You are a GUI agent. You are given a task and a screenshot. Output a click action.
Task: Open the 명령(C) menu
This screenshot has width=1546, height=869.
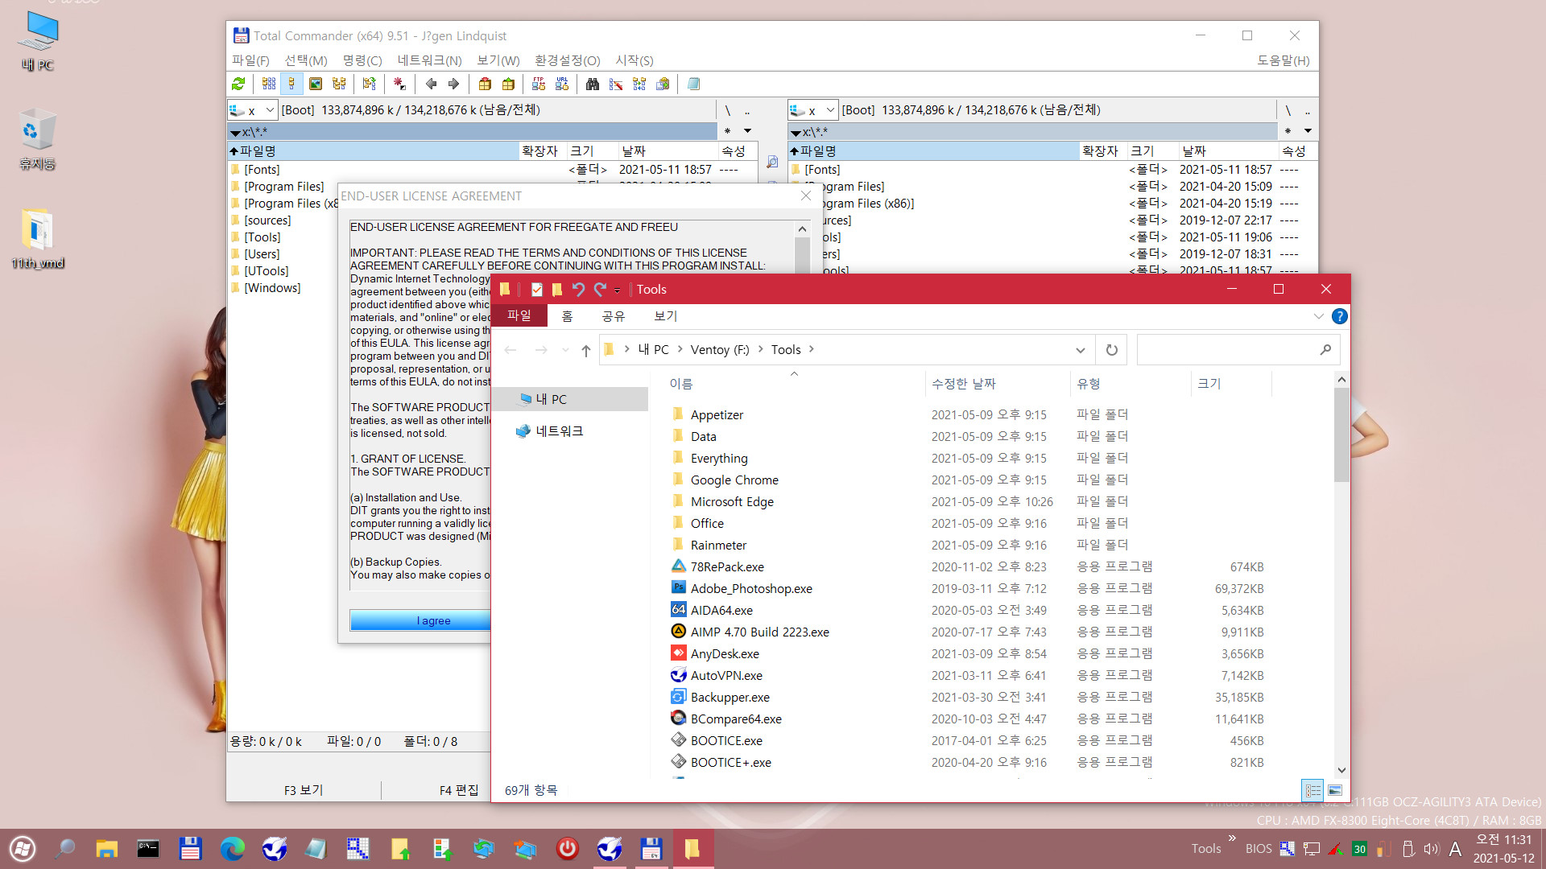click(362, 60)
